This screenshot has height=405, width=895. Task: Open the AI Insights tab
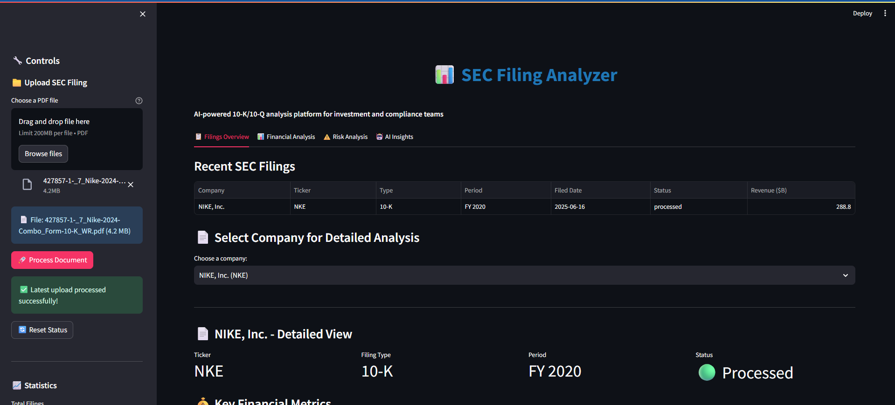395,137
